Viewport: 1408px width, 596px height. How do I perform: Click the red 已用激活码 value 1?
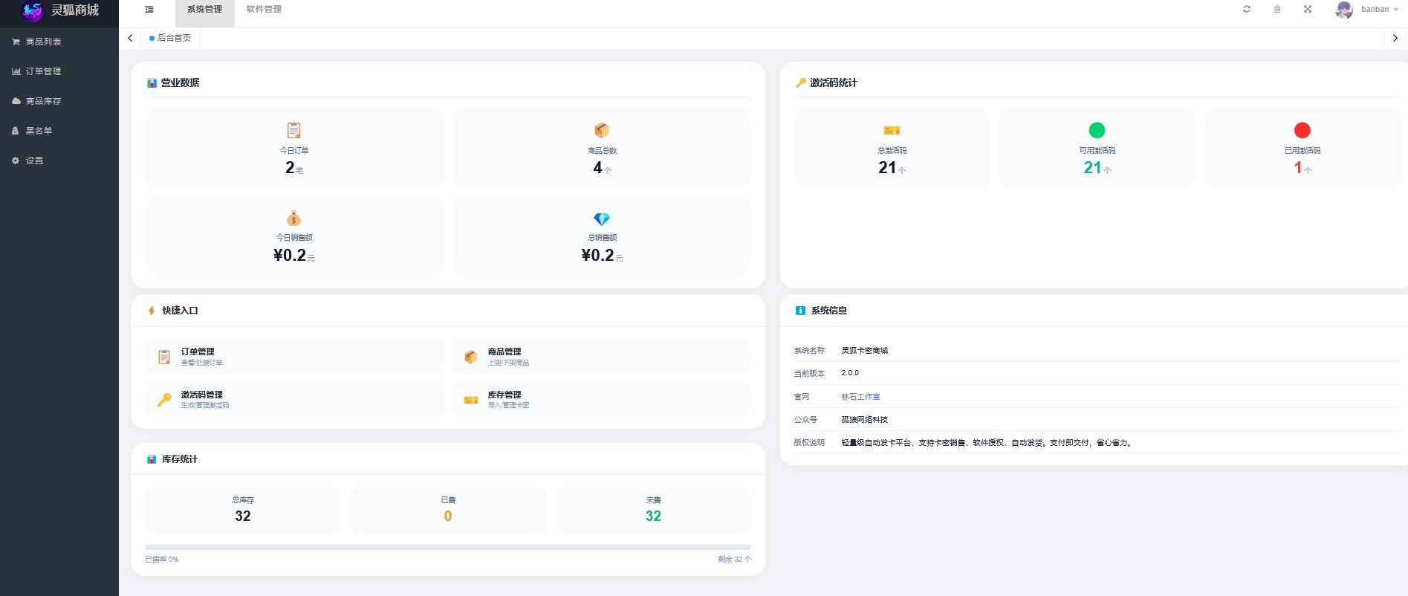[x=1298, y=168]
